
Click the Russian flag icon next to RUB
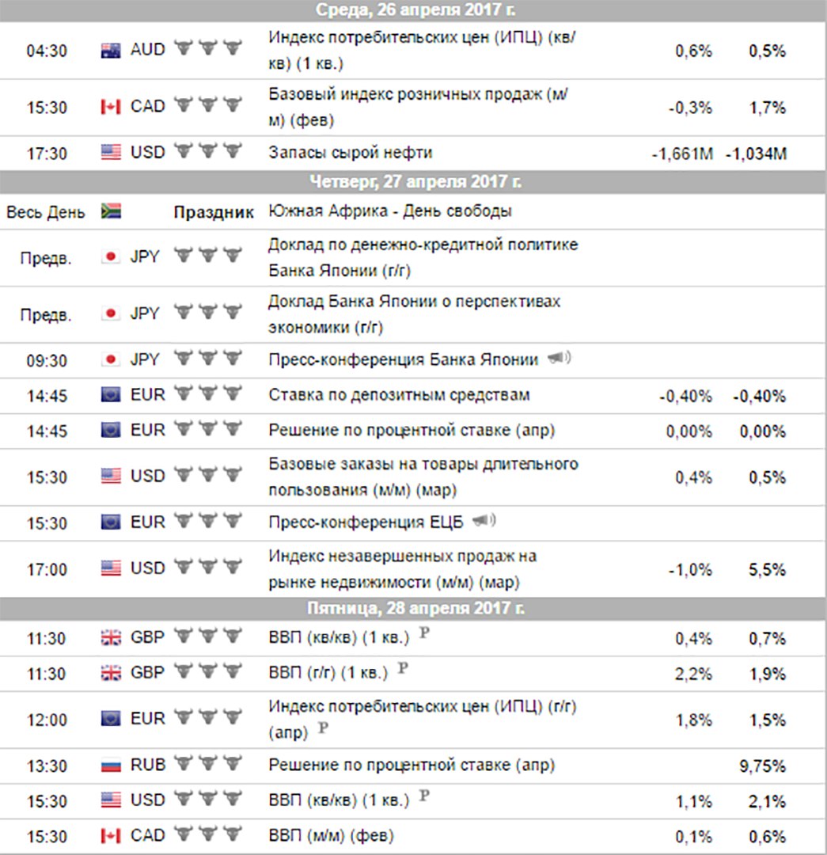(x=111, y=766)
